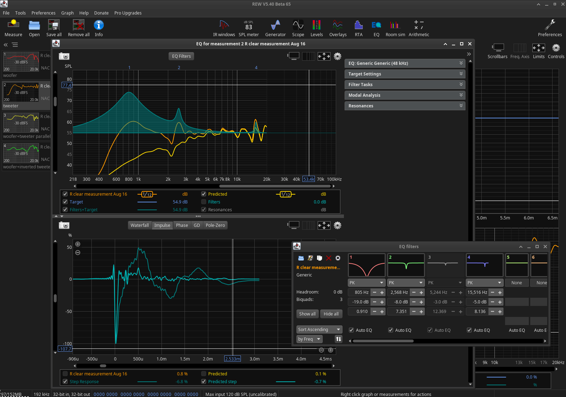The image size is (566, 397).
Task: Switch to the Pole-Zero tab
Action: [215, 225]
